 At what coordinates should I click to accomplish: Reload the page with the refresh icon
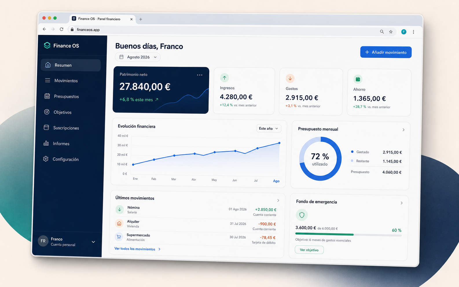point(61,29)
